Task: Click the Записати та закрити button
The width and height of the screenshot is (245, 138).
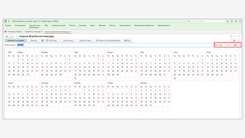Action: [x=15, y=40]
